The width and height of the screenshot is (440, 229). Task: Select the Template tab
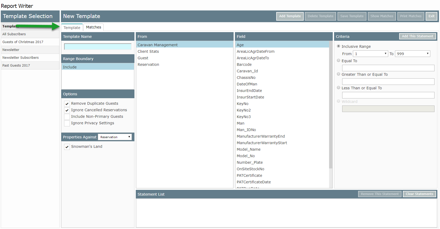coord(72,27)
